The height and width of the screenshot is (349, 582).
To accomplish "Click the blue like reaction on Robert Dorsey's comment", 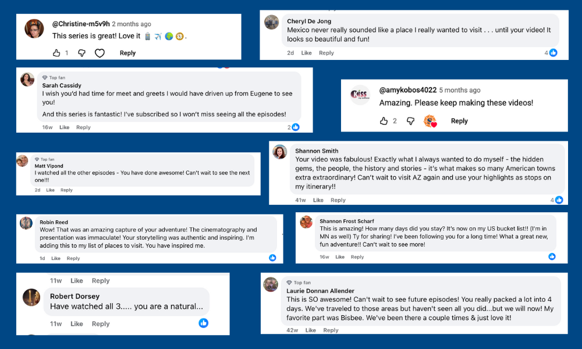I will [203, 323].
